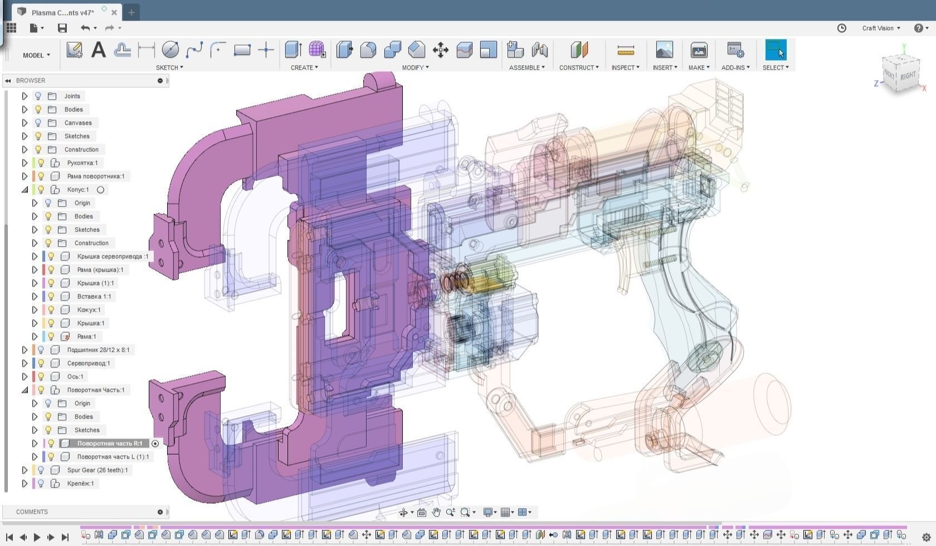Image resolution: width=936 pixels, height=546 pixels.
Task: Expand the top-level Sketches folder
Action: coord(25,136)
